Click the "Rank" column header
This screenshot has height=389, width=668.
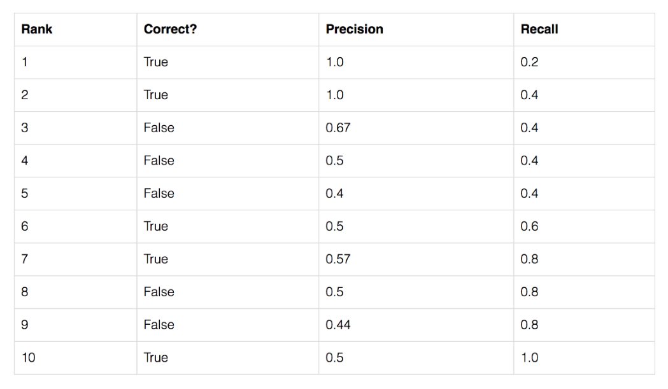tap(37, 29)
